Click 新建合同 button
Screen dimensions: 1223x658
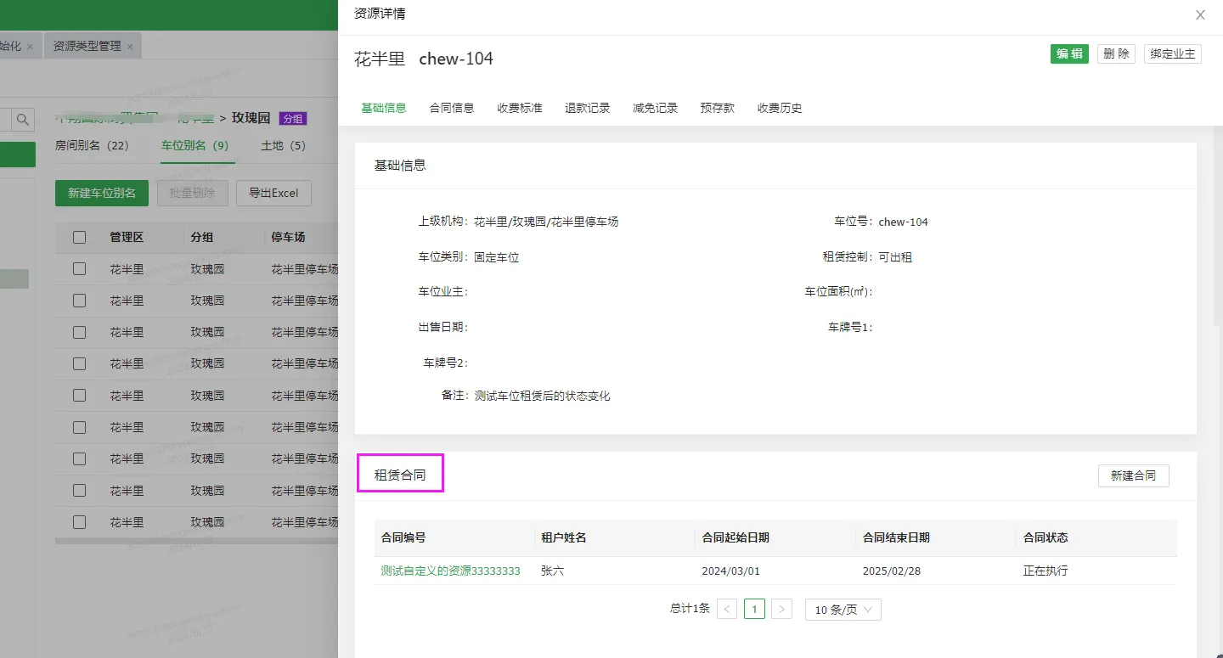pyautogui.click(x=1133, y=475)
